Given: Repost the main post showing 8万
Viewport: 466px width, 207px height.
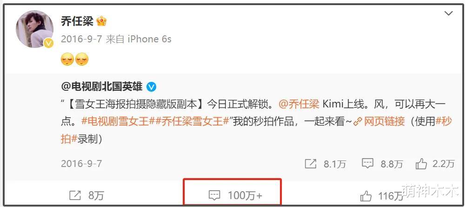Looking at the screenshot, I should (86, 195).
